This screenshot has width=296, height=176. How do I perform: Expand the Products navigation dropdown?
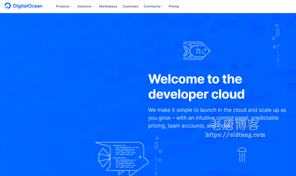tap(64, 6)
